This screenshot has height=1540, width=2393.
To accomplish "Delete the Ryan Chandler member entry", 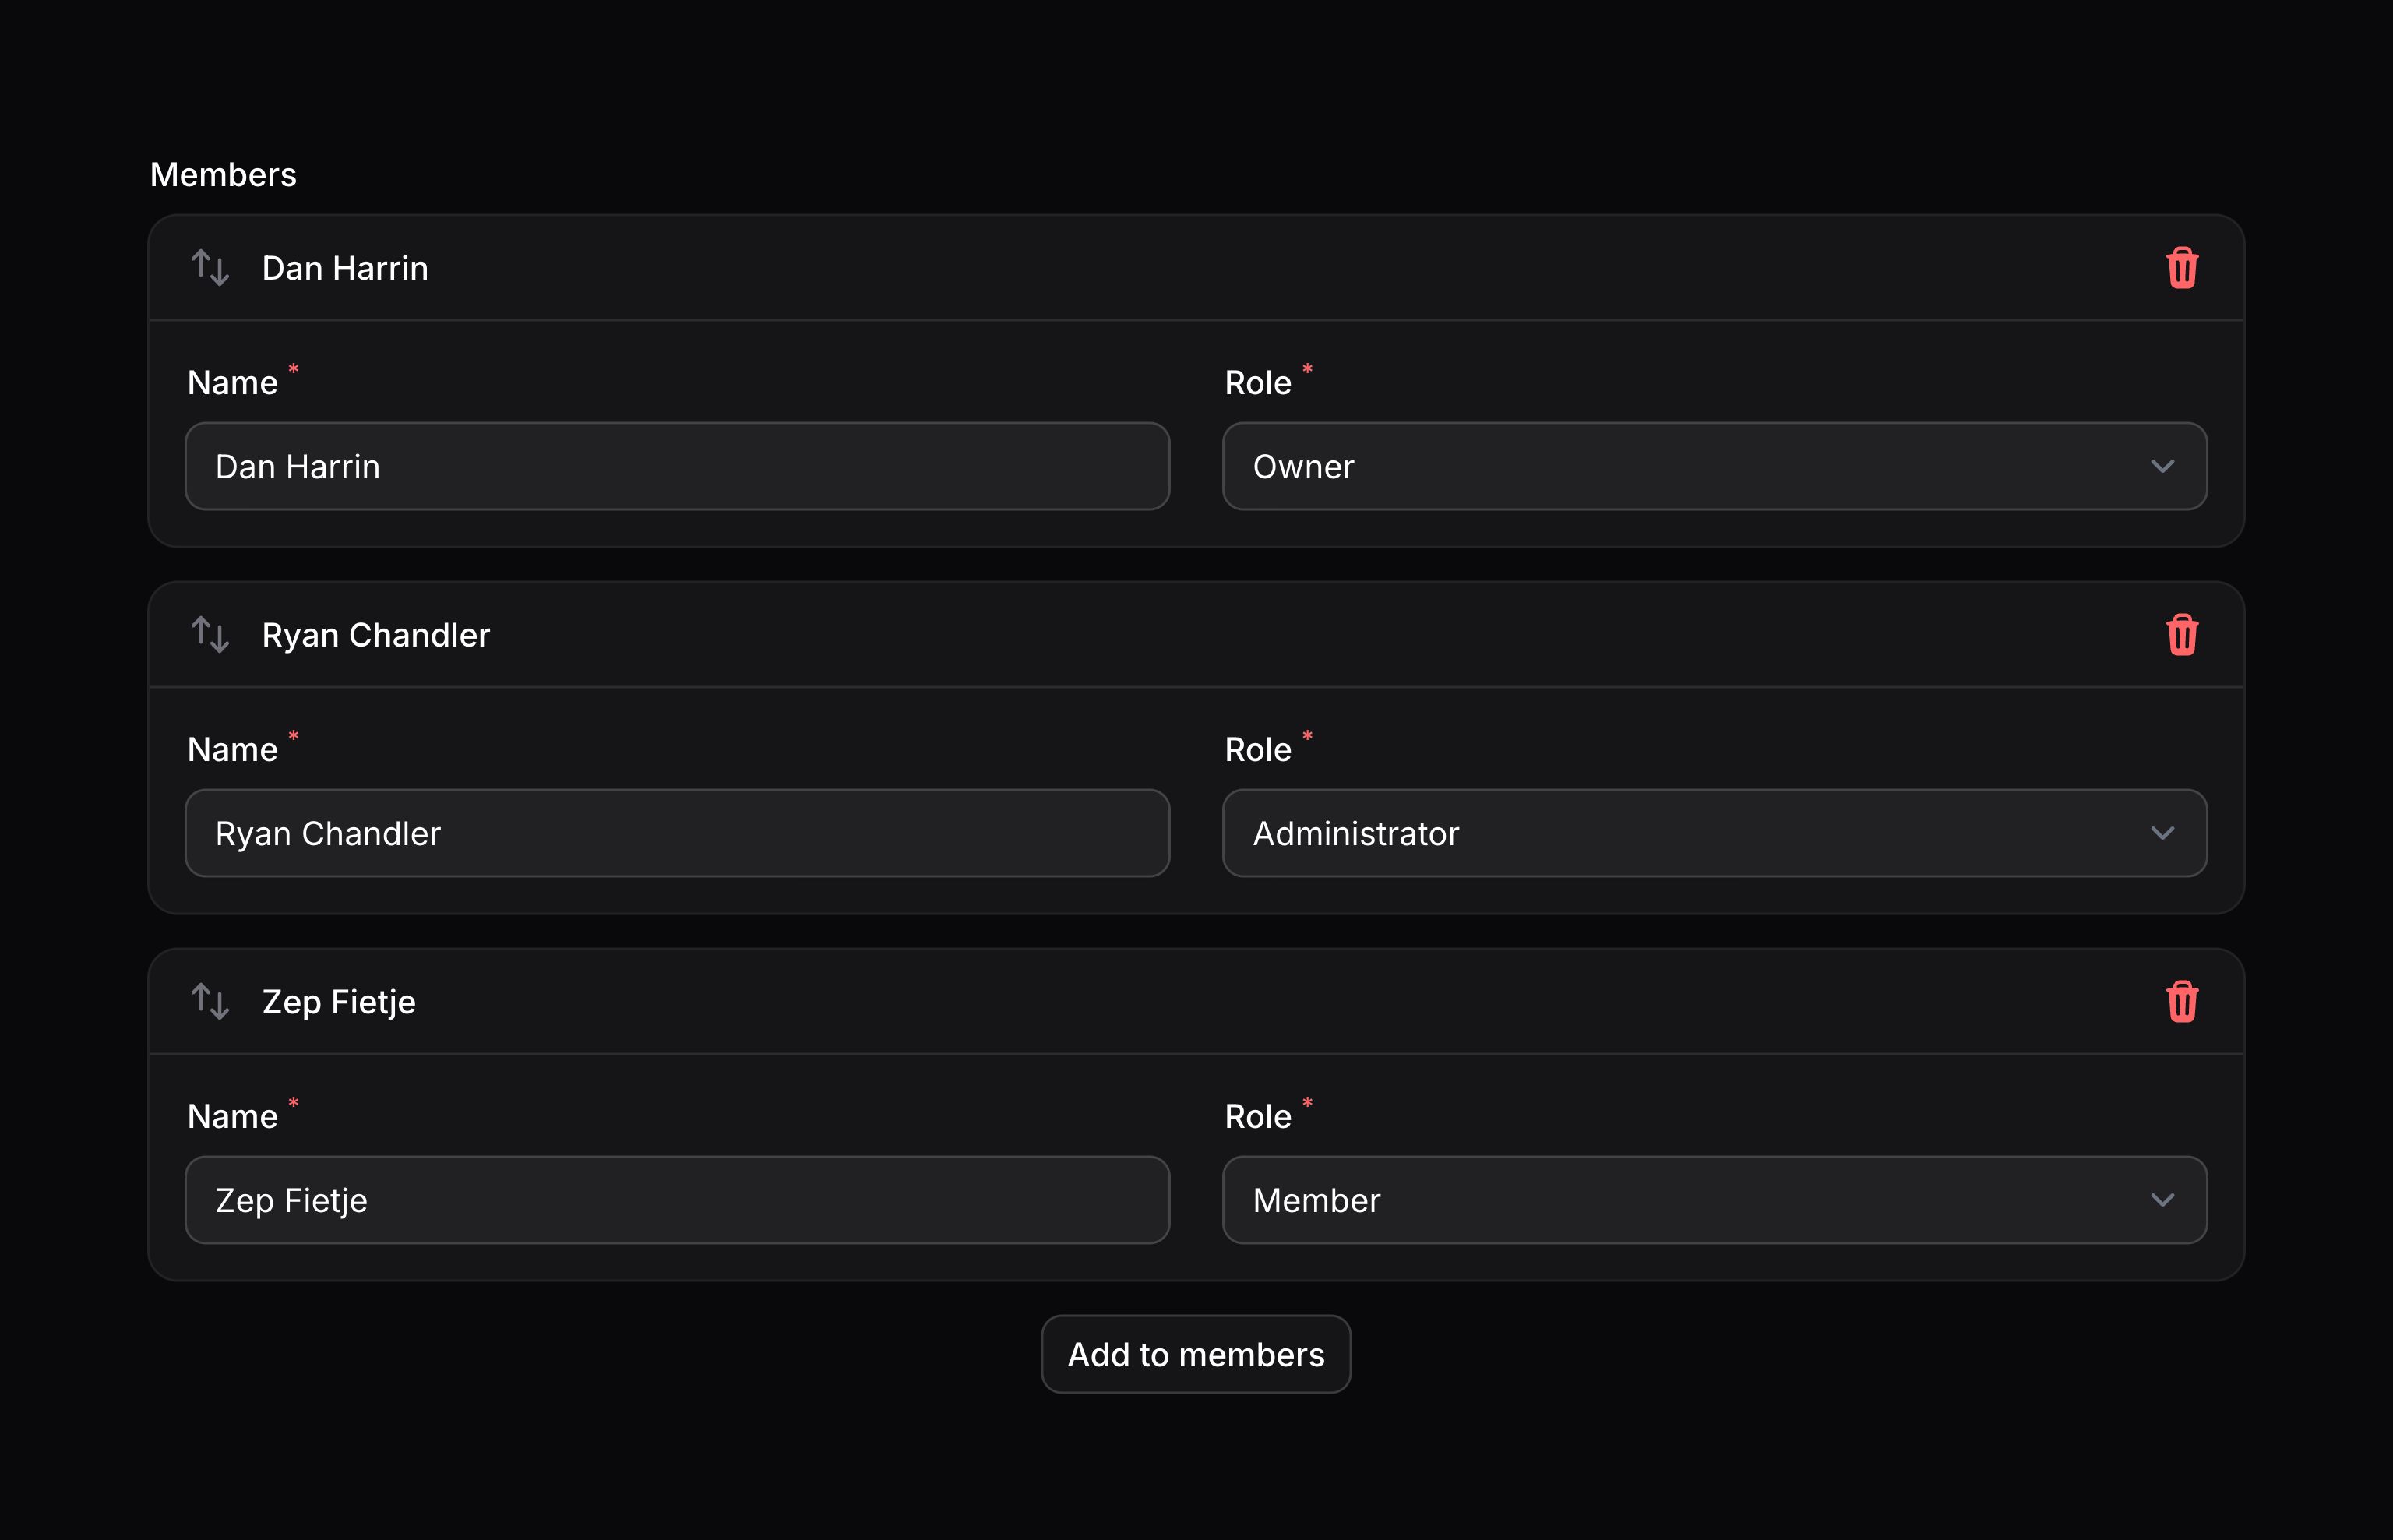I will click(x=2183, y=634).
